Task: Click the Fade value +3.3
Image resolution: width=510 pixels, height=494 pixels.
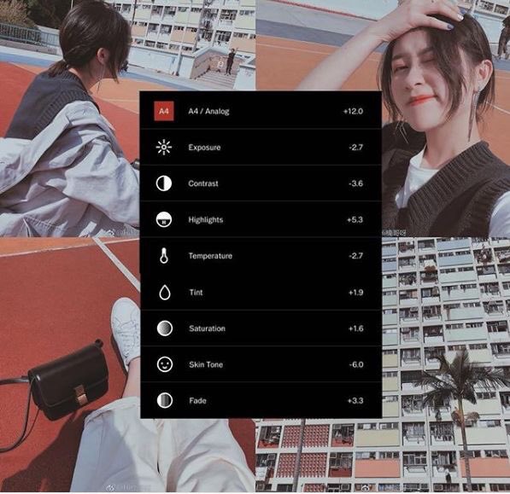Action: pyautogui.click(x=355, y=400)
